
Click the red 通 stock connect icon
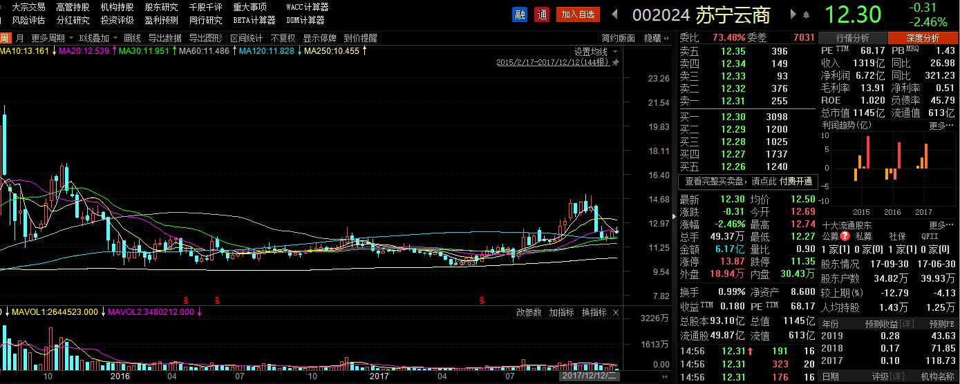click(x=542, y=15)
